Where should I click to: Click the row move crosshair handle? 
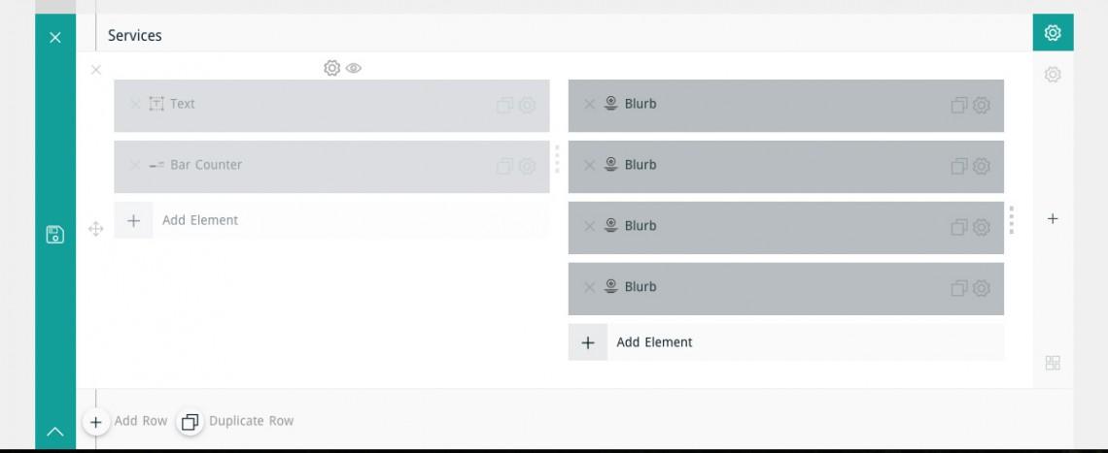click(x=95, y=229)
